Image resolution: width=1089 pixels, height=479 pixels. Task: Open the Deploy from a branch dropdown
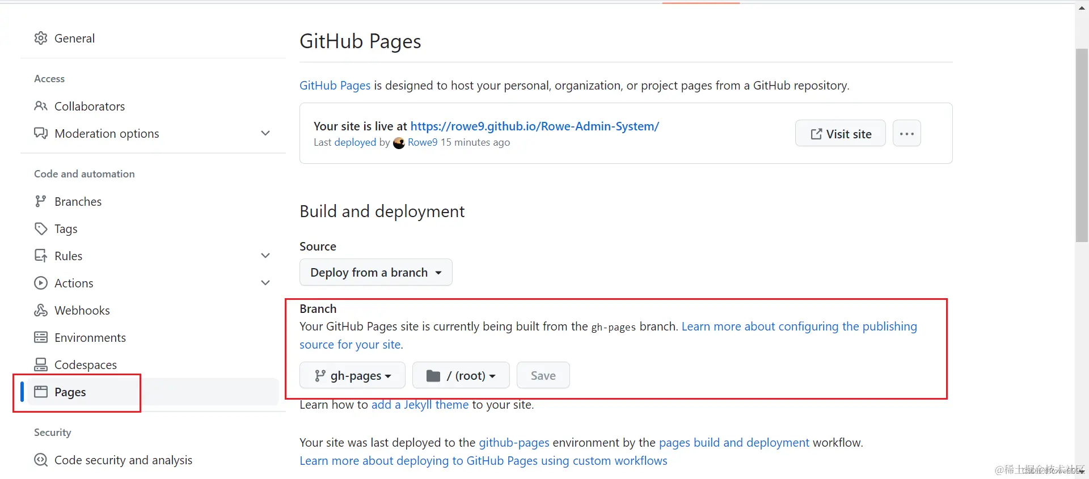coord(376,272)
